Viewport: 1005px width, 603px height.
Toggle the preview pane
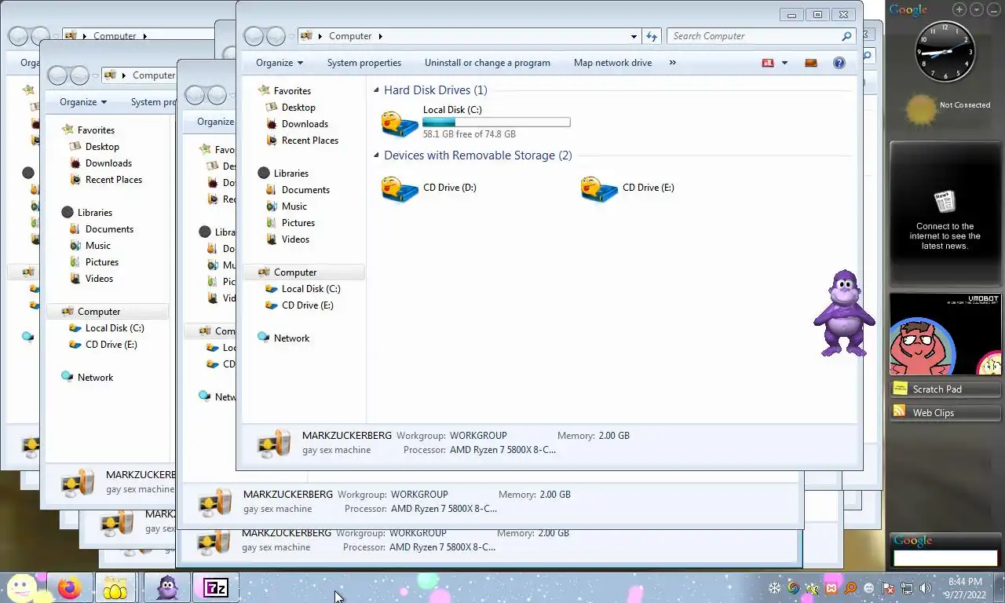(811, 63)
